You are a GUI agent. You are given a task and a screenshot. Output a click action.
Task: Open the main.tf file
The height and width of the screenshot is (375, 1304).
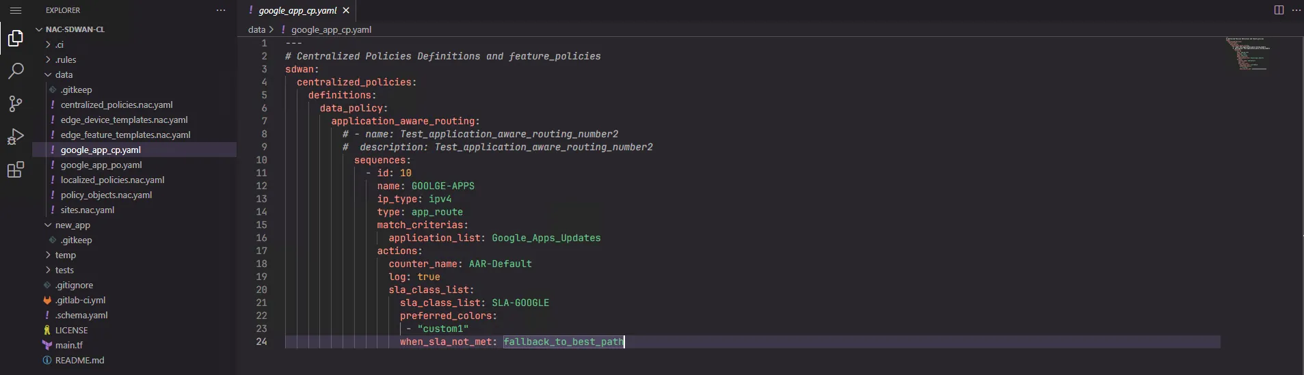(69, 345)
